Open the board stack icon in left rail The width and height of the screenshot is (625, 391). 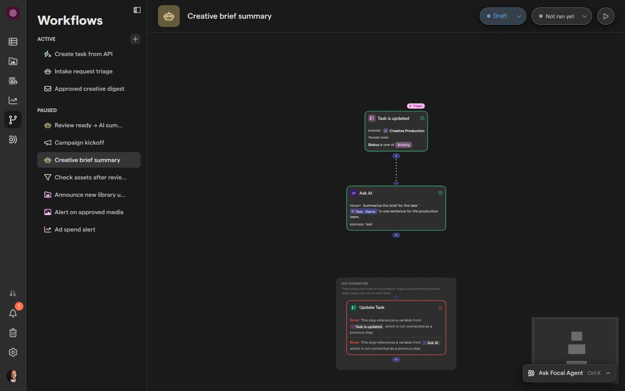click(13, 81)
